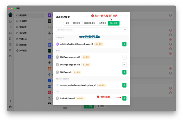183x122 pixels.
Task: Open settings via the sidebar gear icon
Action: [x=10, y=107]
